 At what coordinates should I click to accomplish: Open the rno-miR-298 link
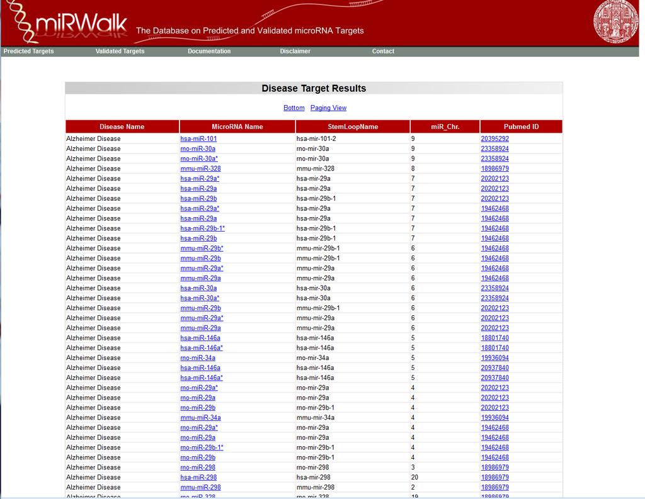click(x=197, y=468)
